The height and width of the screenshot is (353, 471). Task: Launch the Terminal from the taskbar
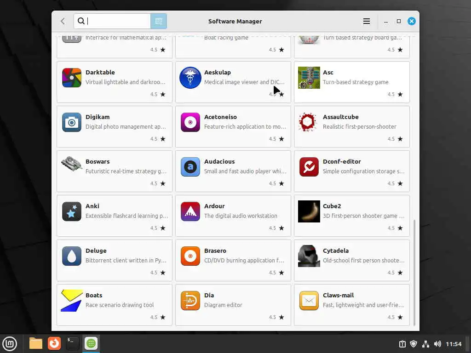point(72,343)
